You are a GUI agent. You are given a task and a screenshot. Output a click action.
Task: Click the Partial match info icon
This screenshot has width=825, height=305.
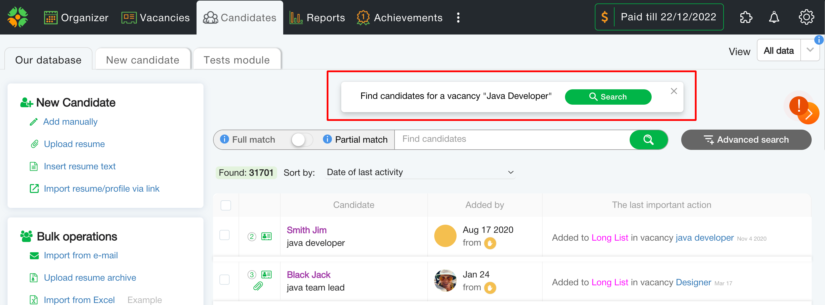pyautogui.click(x=327, y=139)
